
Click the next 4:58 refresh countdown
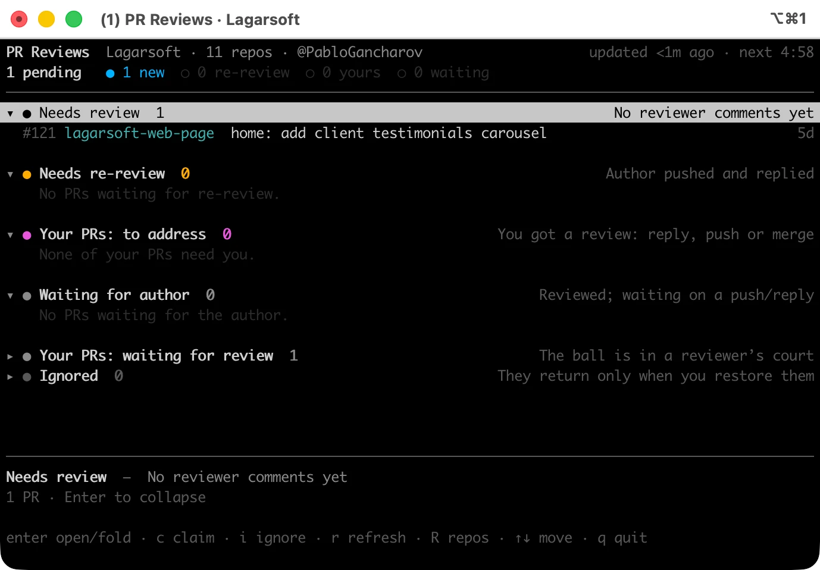[x=777, y=52]
